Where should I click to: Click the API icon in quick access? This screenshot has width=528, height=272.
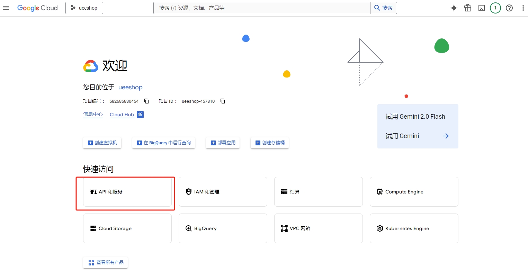click(93, 192)
